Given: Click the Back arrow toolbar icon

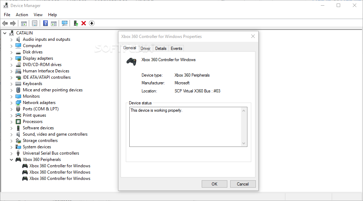Looking at the screenshot, I should click(5, 23).
